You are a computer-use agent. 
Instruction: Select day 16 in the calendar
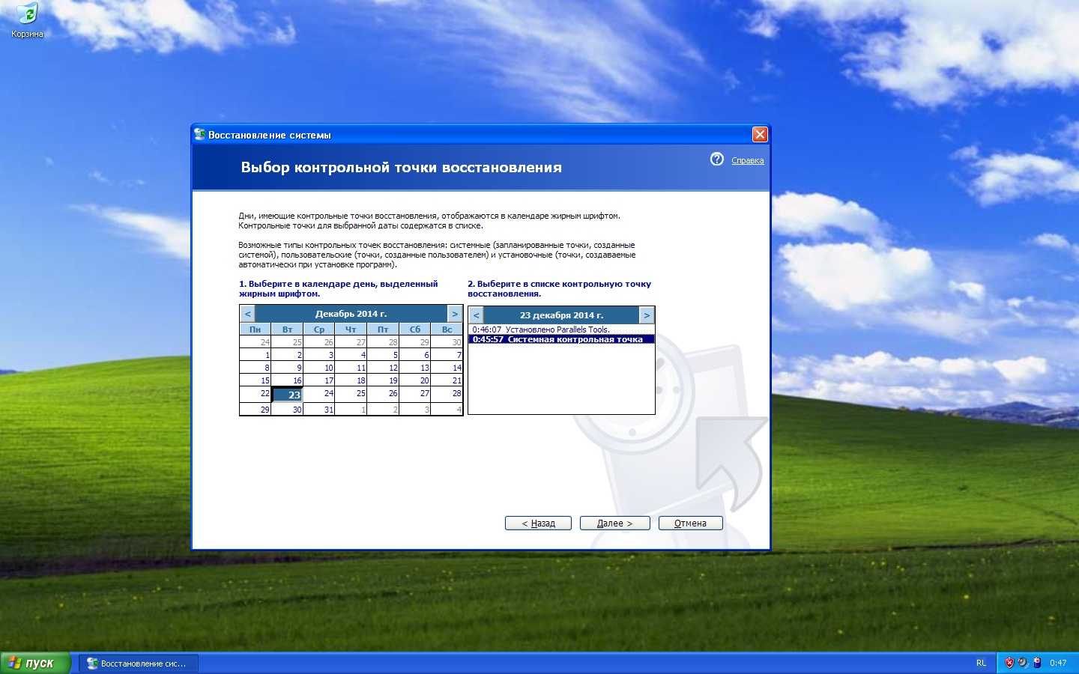pos(287,380)
